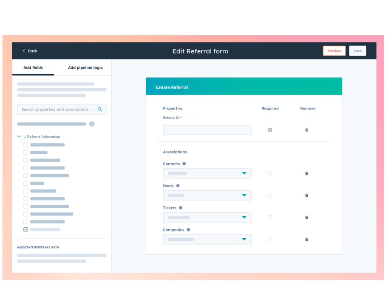
Task: Click the info dot next to Contacts
Action: pos(184,164)
